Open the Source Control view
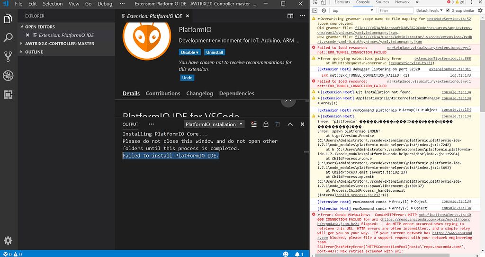This screenshot has width=485, height=257. [x=8, y=57]
